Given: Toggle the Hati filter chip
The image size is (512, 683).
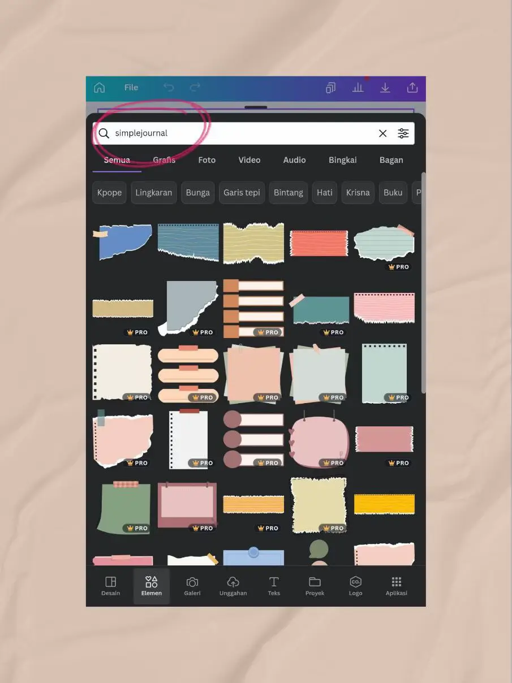Looking at the screenshot, I should click(x=324, y=192).
